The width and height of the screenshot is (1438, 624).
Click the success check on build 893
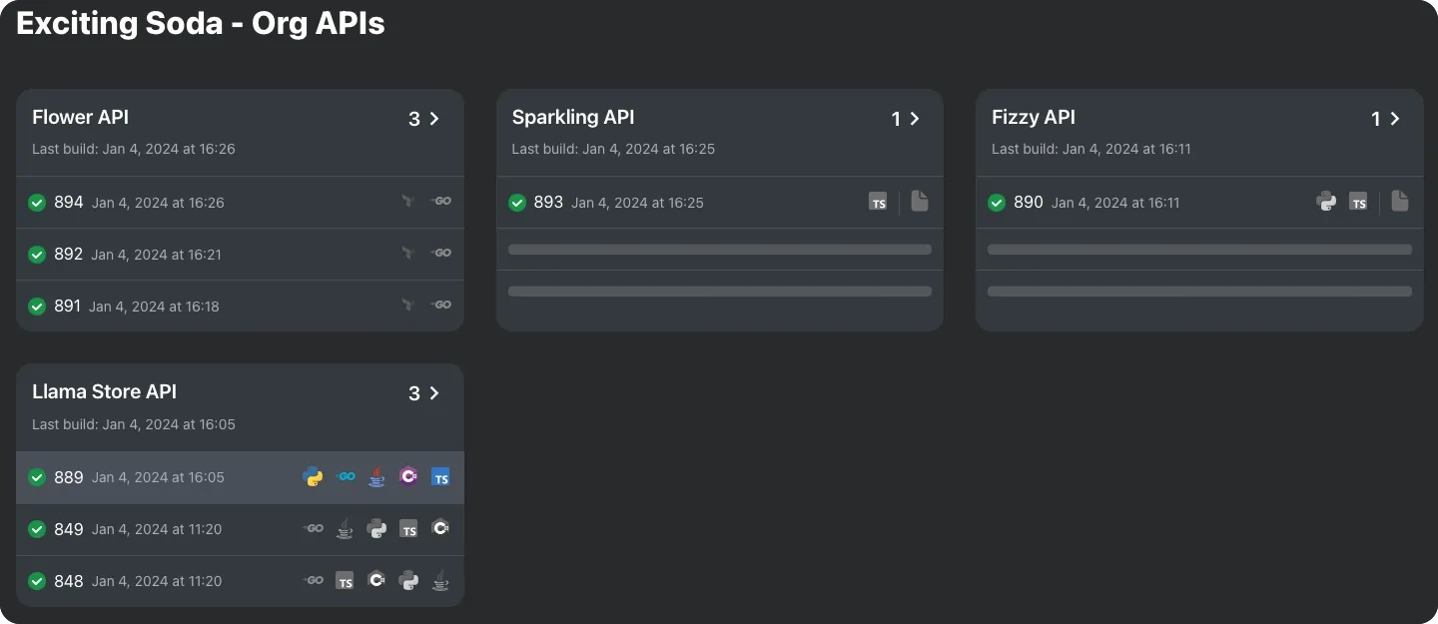point(517,202)
